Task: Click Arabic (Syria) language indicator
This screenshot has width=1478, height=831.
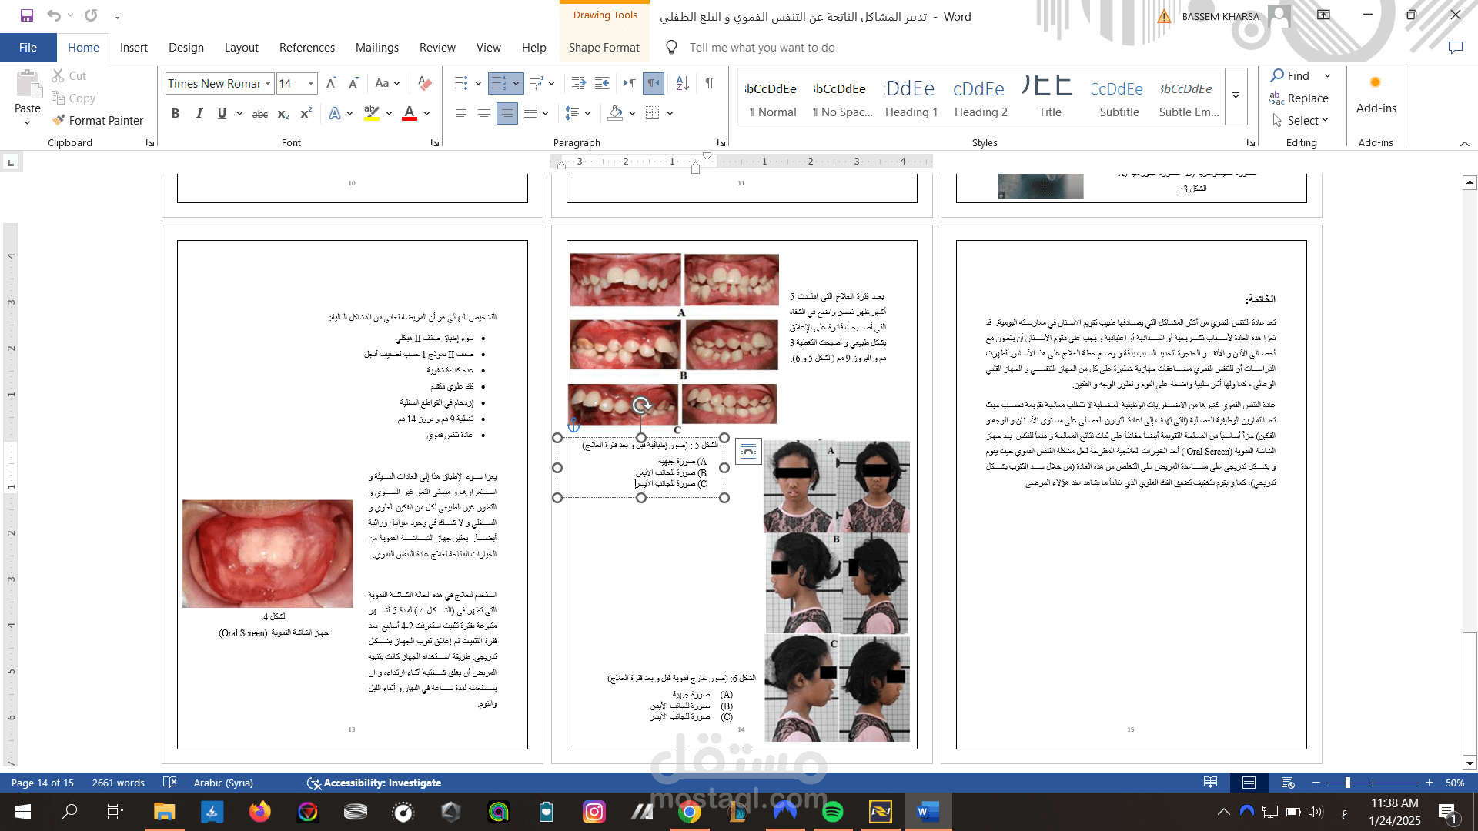Action: click(x=223, y=783)
